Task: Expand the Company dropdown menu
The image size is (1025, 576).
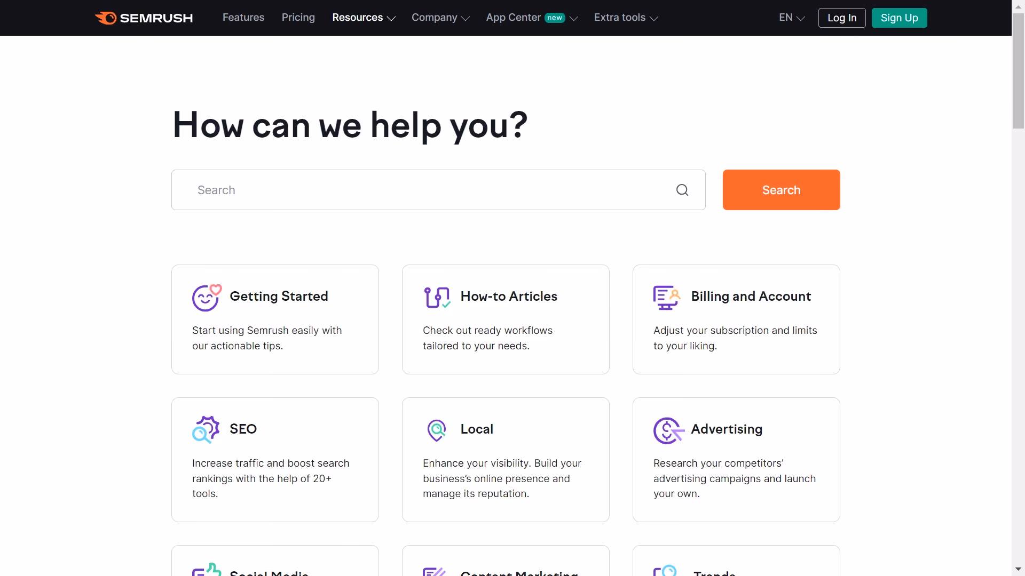Action: [x=440, y=18]
